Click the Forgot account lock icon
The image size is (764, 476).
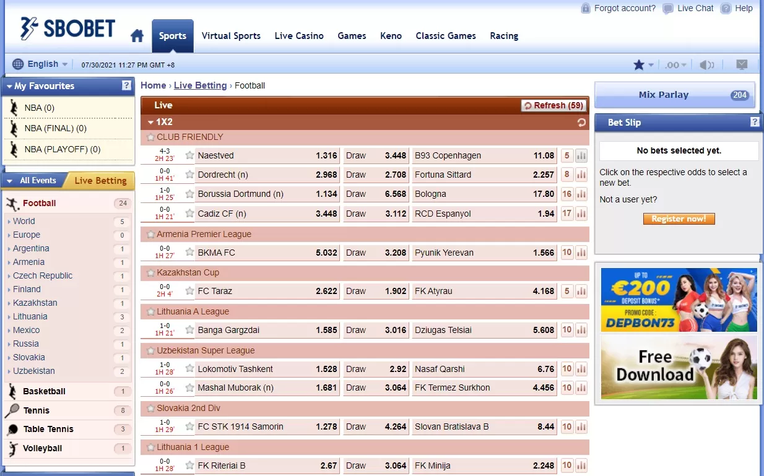coord(586,9)
